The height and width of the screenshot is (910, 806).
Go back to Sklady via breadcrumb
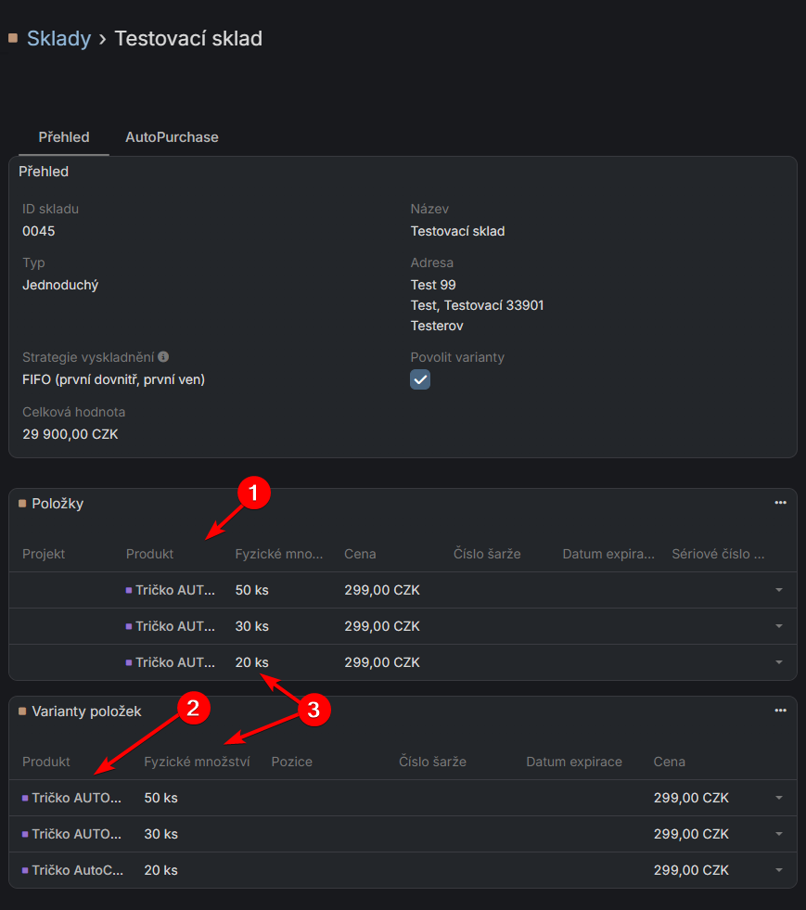pos(58,38)
